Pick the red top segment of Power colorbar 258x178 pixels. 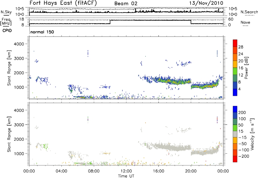coord(235,43)
